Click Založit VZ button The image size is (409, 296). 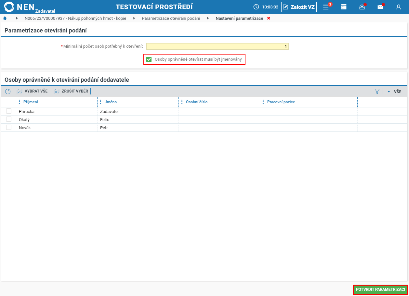coord(299,7)
